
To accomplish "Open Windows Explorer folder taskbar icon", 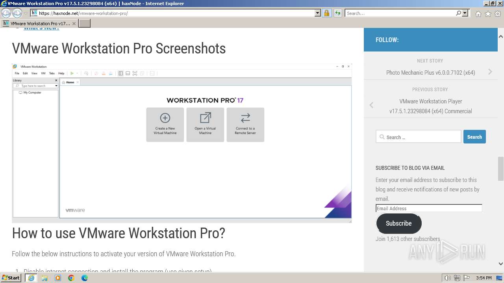I will tap(44, 278).
